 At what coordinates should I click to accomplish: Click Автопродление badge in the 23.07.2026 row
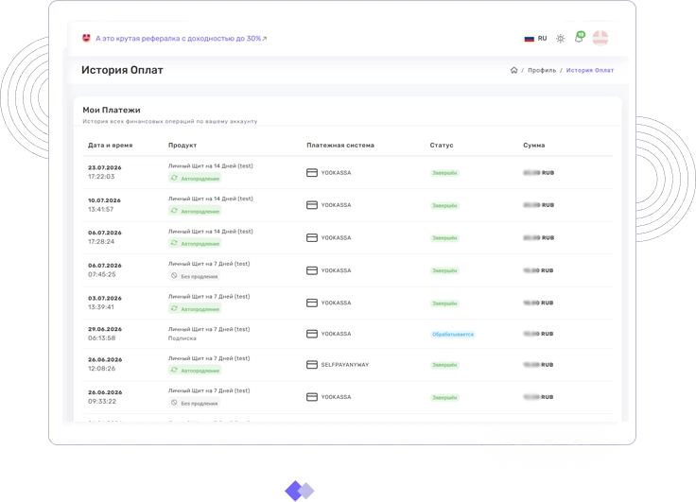(x=195, y=178)
